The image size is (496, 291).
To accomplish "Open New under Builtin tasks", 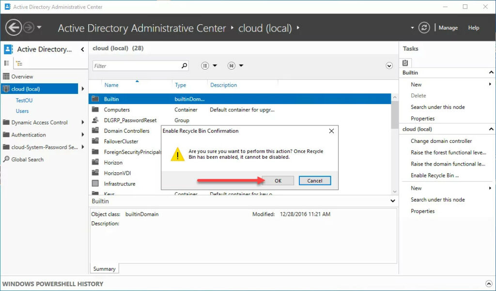I will 416,84.
